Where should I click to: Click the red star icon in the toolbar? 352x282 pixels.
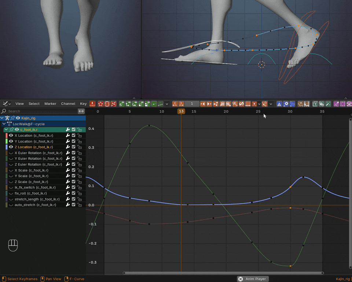(100, 104)
